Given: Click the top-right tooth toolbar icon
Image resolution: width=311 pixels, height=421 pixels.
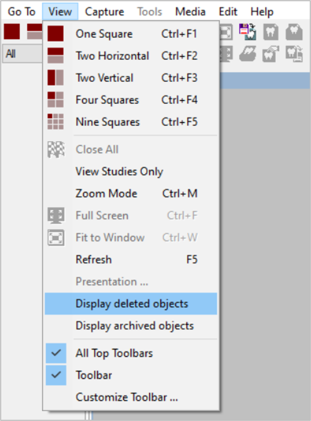Looking at the screenshot, I should 294,32.
